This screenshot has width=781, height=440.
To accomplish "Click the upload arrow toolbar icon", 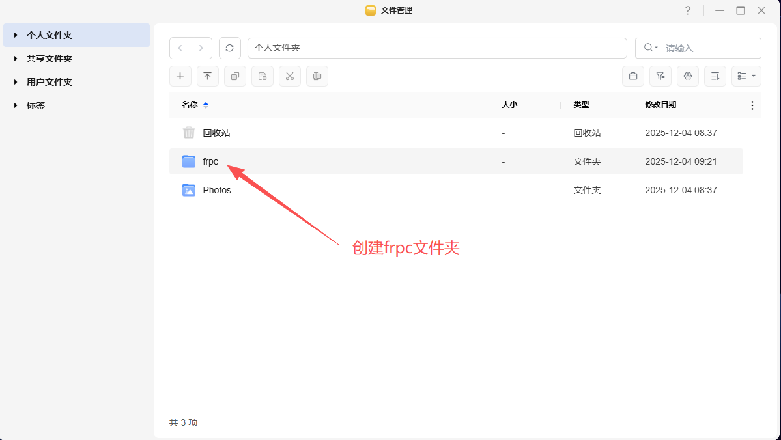I will point(208,76).
